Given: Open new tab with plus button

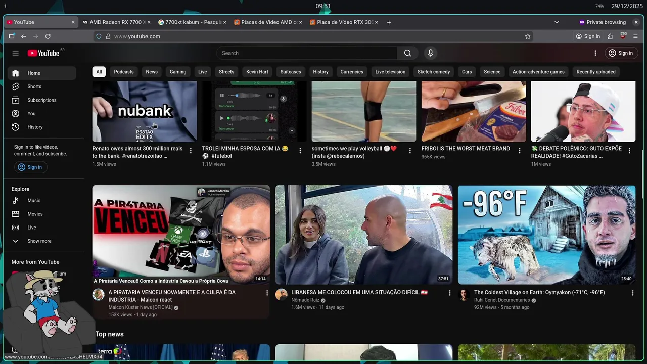Looking at the screenshot, I should click(389, 22).
